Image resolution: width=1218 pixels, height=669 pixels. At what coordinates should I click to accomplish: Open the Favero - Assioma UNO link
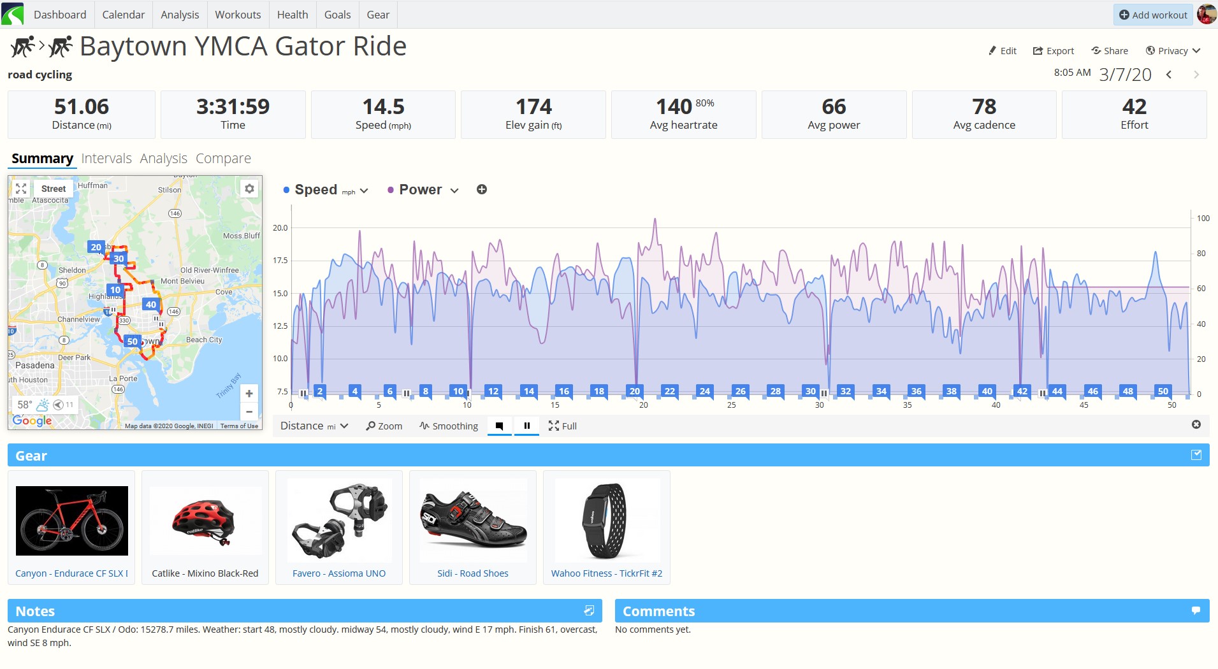pos(339,573)
